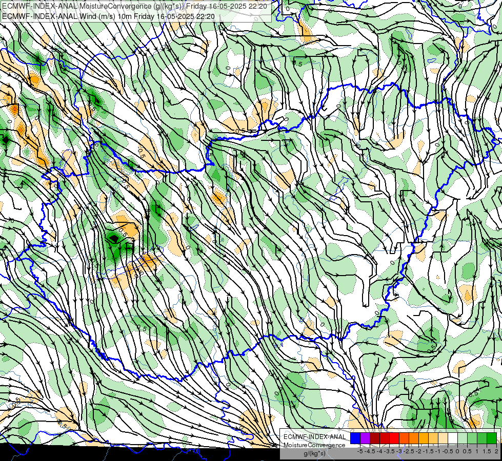The height and width of the screenshot is (461, 502).
Task: Click the -4.5 legend tick label
Action: pyautogui.click(x=370, y=451)
